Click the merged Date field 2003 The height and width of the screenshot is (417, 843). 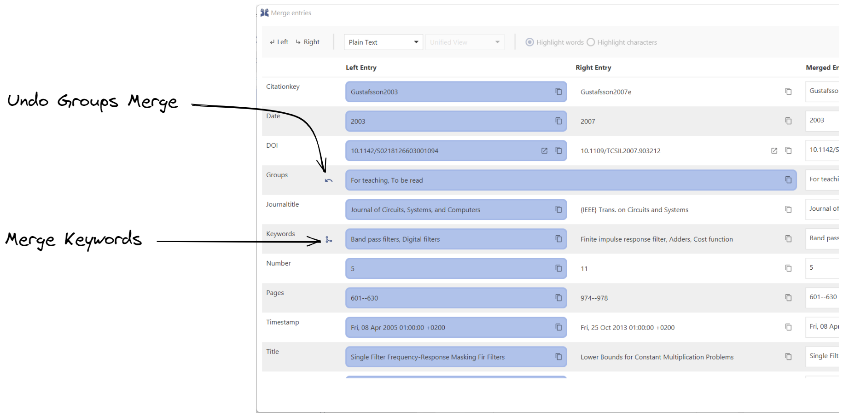(822, 120)
